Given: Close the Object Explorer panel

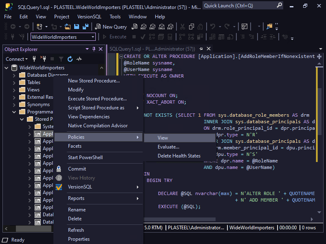Looking at the screenshot, I should click(x=101, y=49).
